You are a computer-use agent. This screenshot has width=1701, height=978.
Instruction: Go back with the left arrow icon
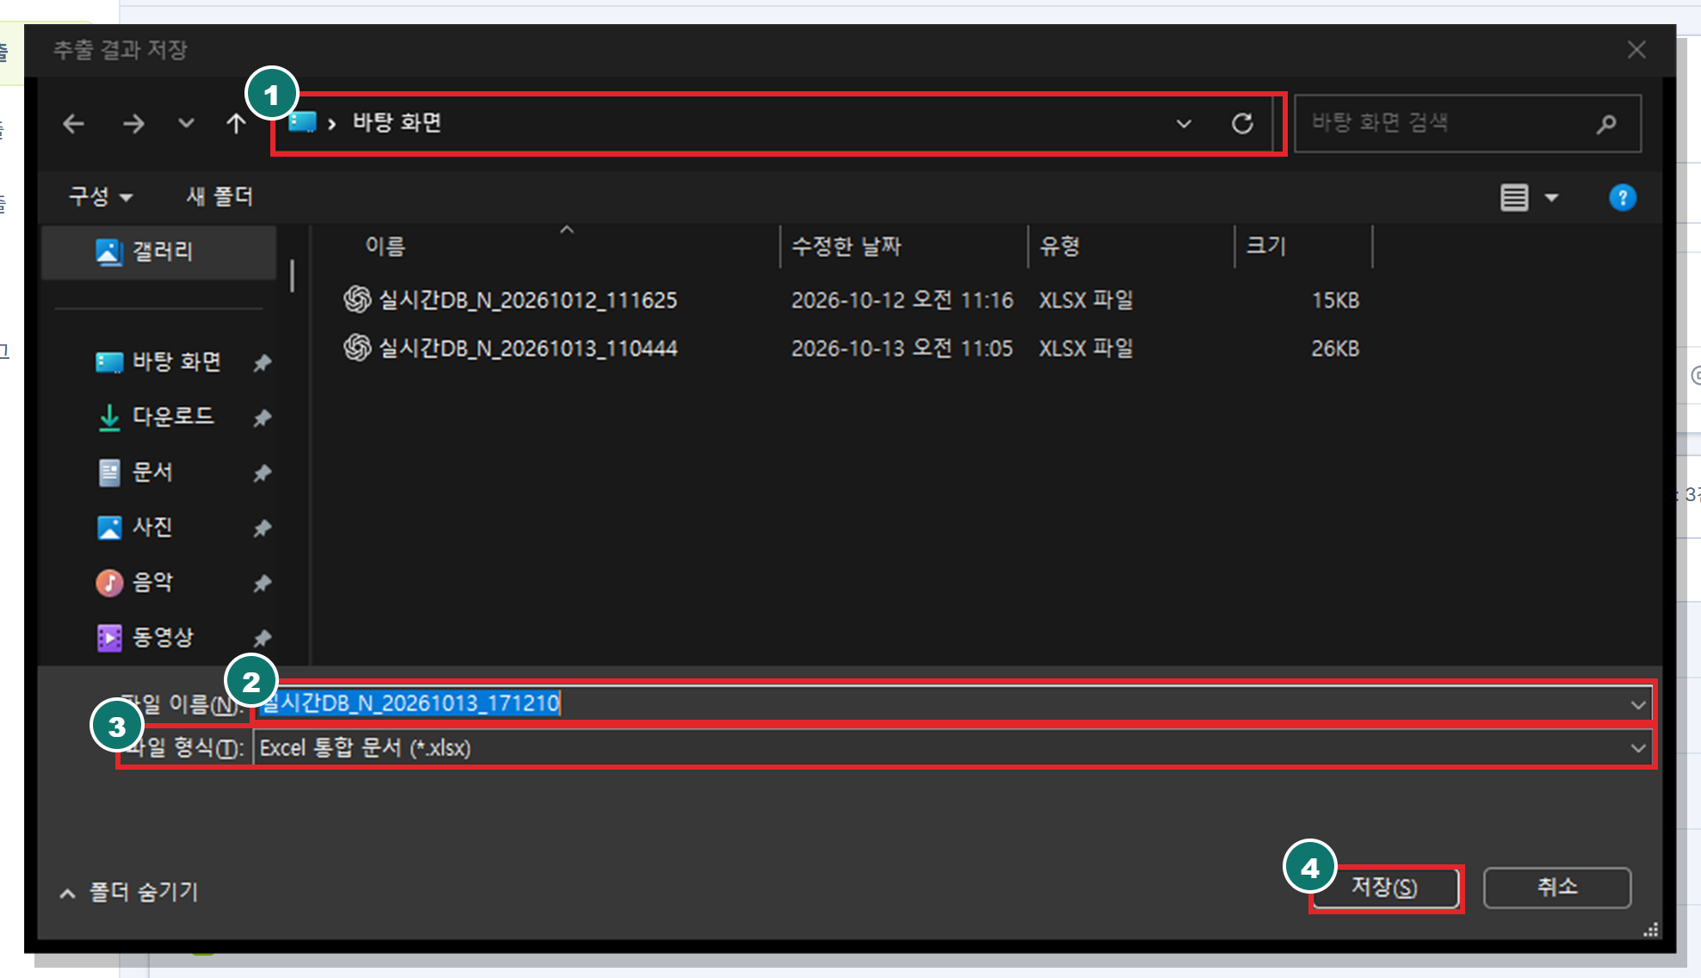(74, 124)
